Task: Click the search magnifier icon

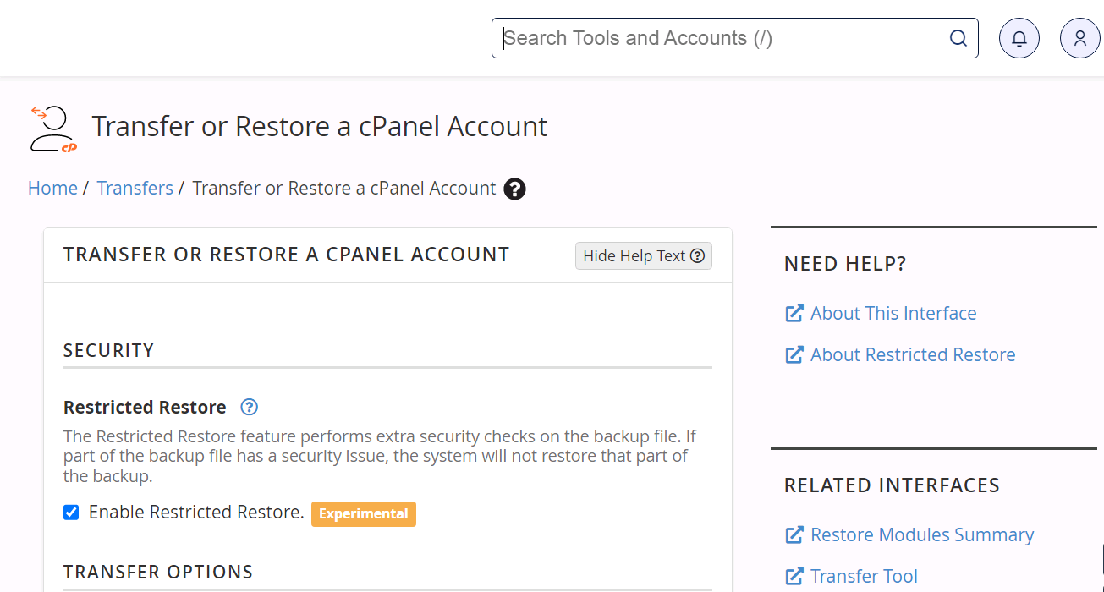Action: 958,38
